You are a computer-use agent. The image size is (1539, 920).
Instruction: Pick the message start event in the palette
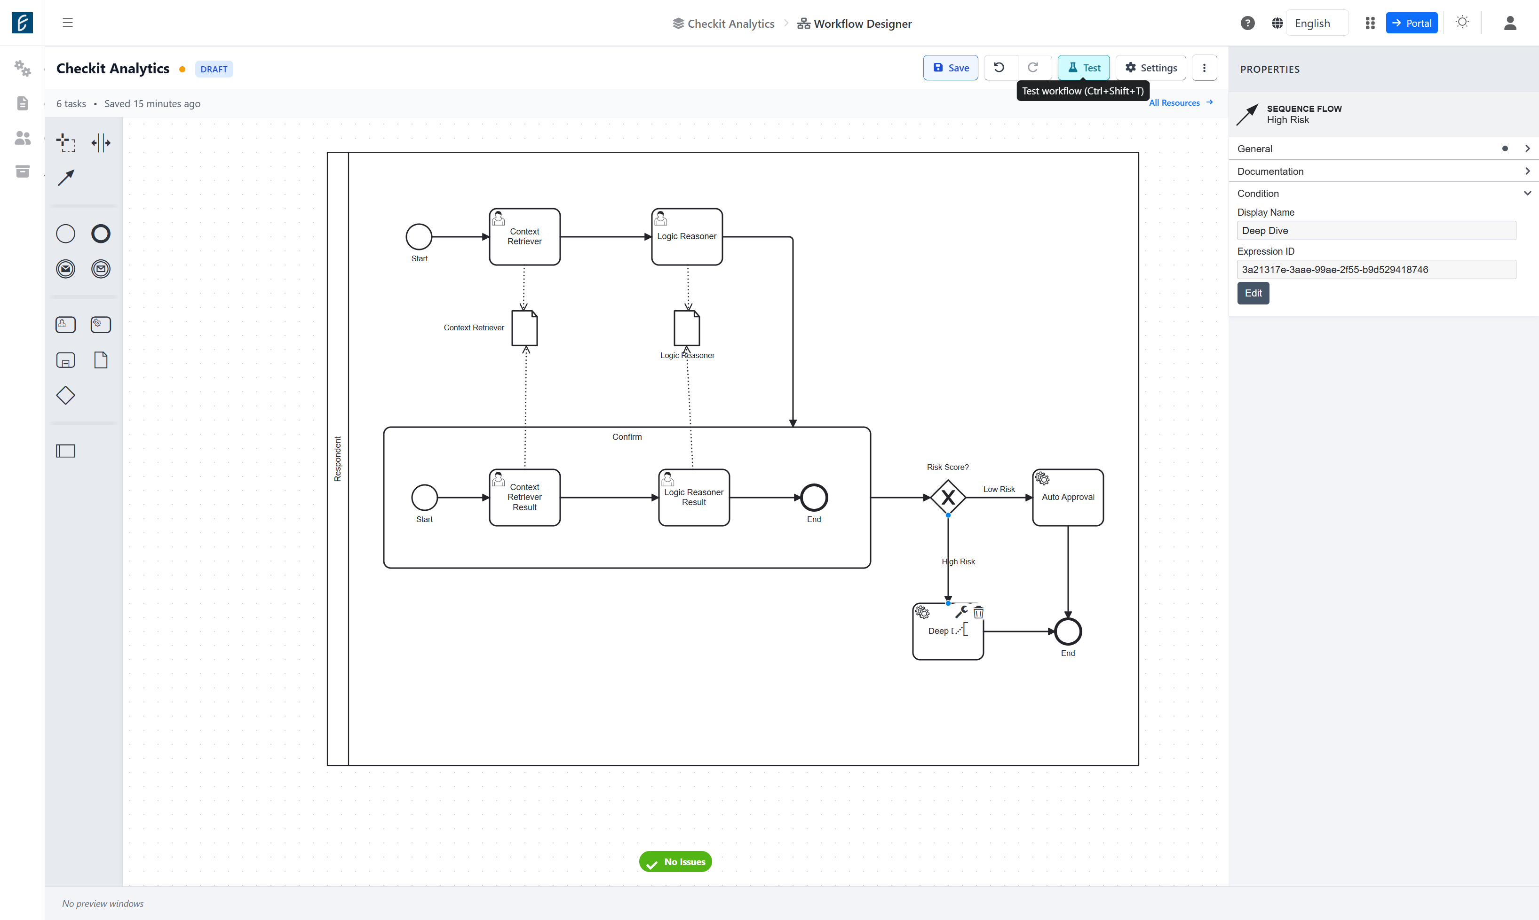pos(66,269)
